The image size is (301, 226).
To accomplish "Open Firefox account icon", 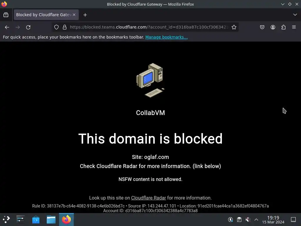I will click(x=273, y=27).
